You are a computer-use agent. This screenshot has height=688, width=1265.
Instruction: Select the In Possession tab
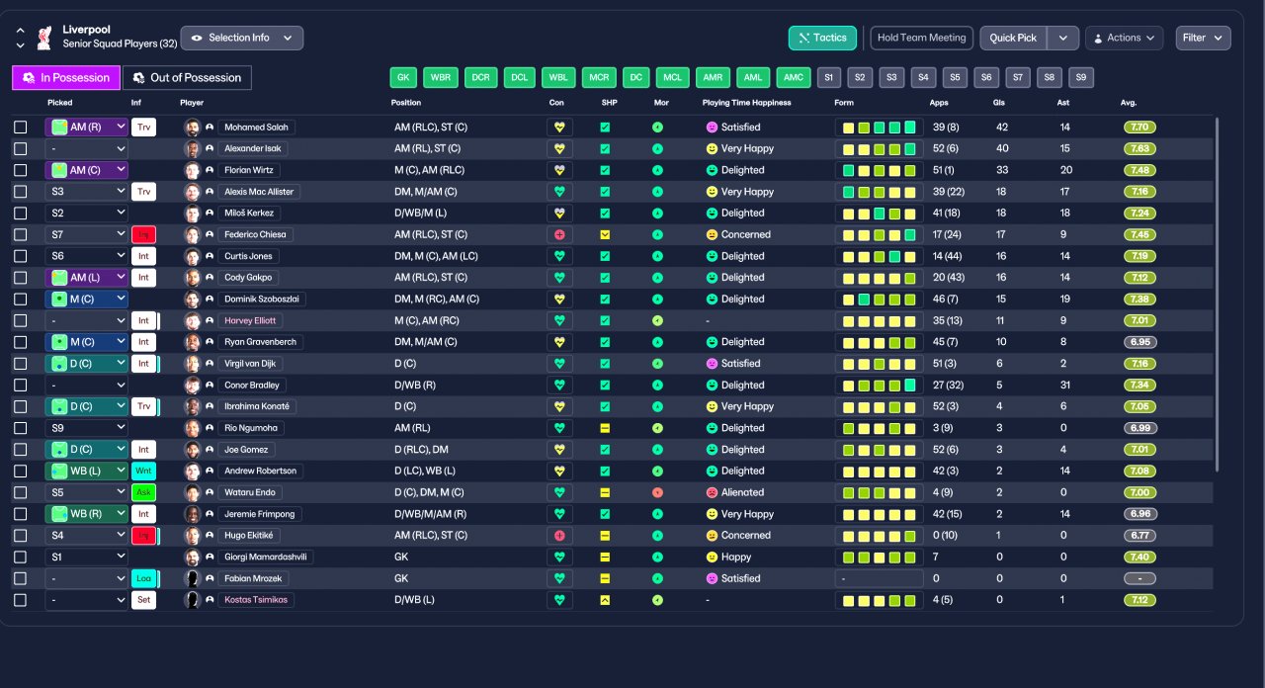[x=66, y=77]
